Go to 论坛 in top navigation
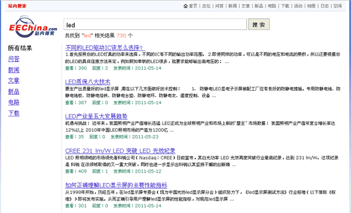The image size is (351, 213). pos(206,6)
